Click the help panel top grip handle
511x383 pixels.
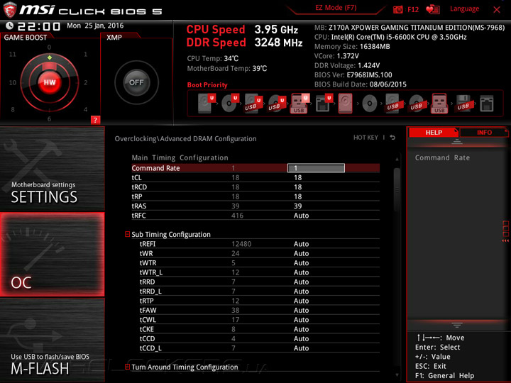pos(457,141)
